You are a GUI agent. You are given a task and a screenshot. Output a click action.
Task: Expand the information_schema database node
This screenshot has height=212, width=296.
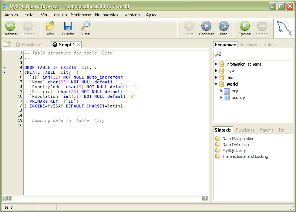(x=216, y=64)
